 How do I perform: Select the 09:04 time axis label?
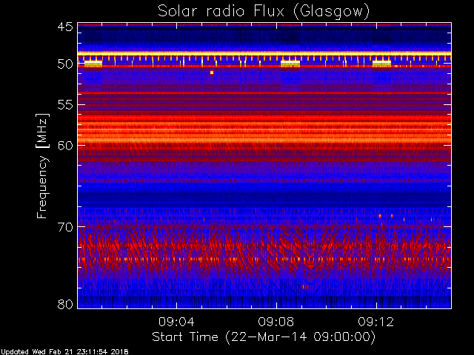(x=176, y=322)
